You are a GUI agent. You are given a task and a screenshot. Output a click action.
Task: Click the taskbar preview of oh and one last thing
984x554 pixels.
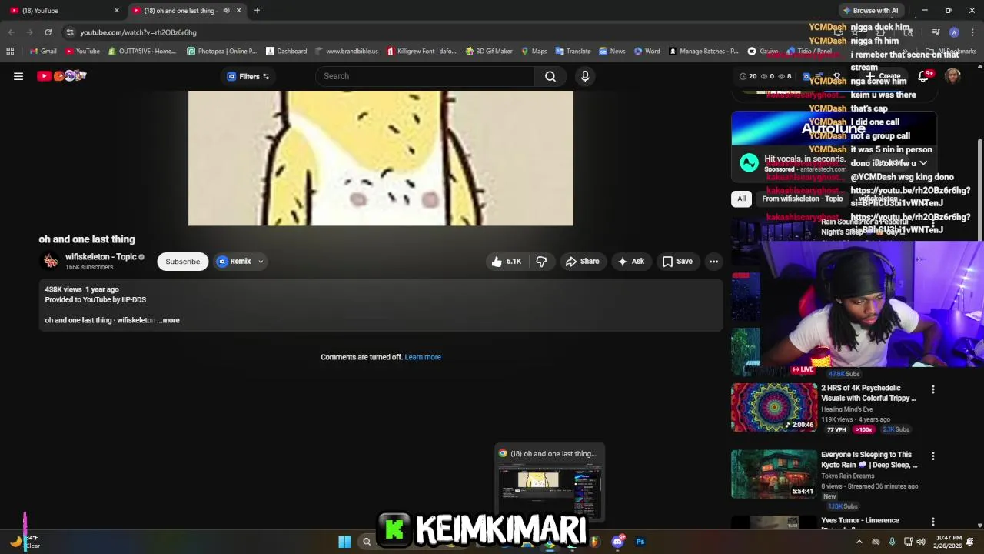pyautogui.click(x=549, y=483)
